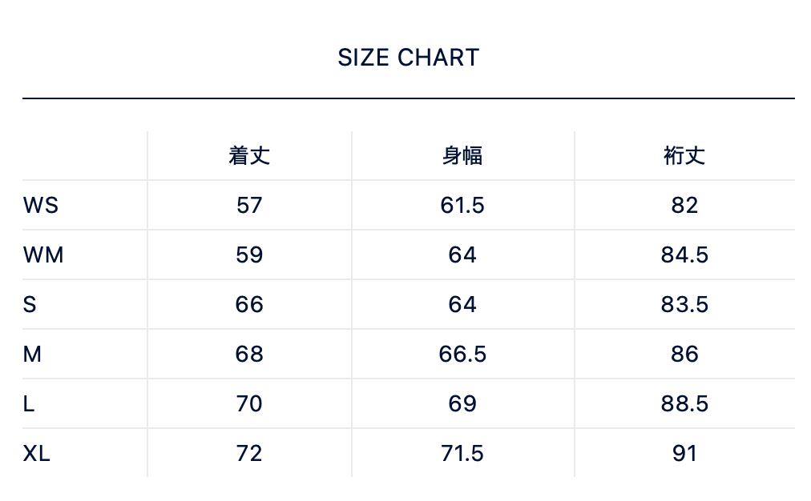The width and height of the screenshot is (811, 501).
Task: Click the WS row label
Action: pos(40,206)
